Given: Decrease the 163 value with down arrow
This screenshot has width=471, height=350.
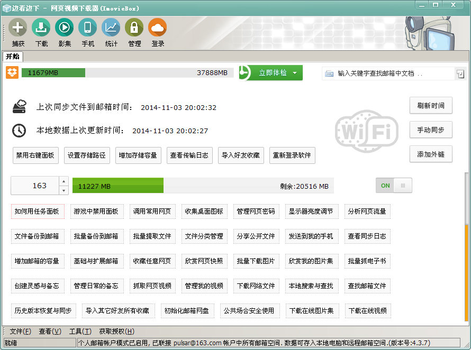Looking at the screenshot, I should (64, 190).
